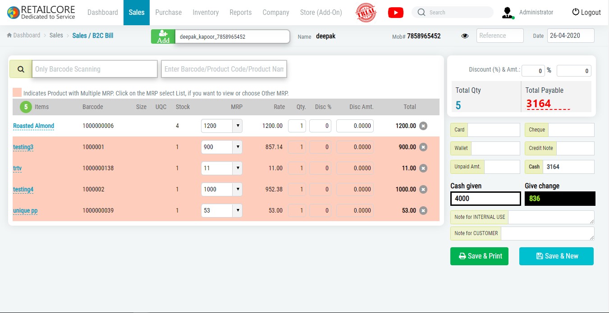The width and height of the screenshot is (609, 313).
Task: Click the Discount amount field
Action: coord(574,71)
